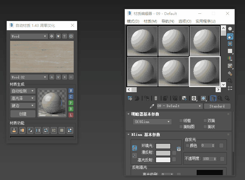The image size is (245, 180).
Task: Open the Wood category dropdown
Action: [x=29, y=36]
